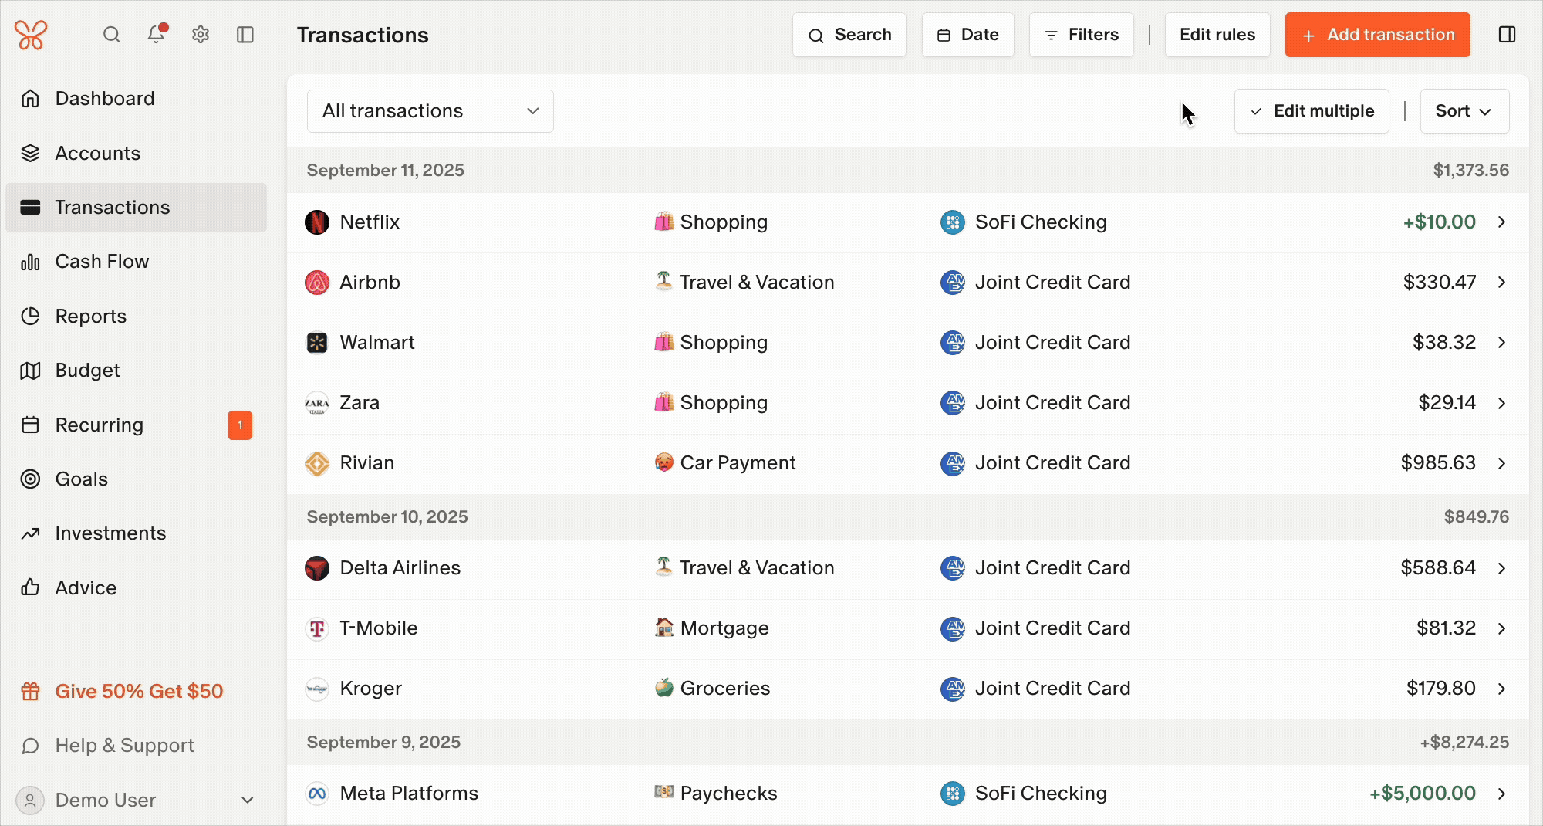The width and height of the screenshot is (1543, 826).
Task: Click the Give 50% Get $50 referral link
Action: (139, 690)
